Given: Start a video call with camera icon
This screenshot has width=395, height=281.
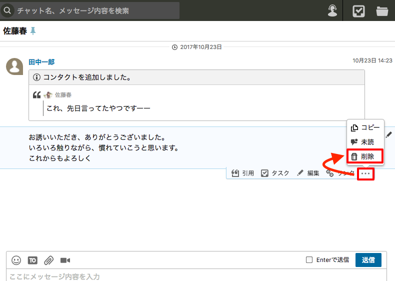Looking at the screenshot, I should 65,260.
